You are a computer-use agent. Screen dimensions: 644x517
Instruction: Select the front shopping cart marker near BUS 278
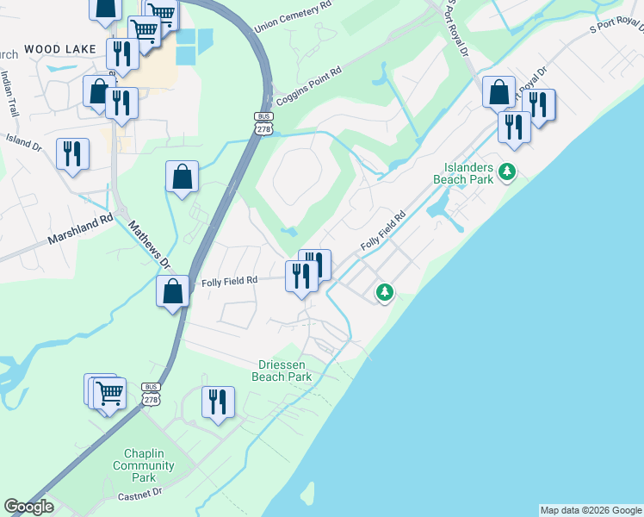(x=109, y=397)
